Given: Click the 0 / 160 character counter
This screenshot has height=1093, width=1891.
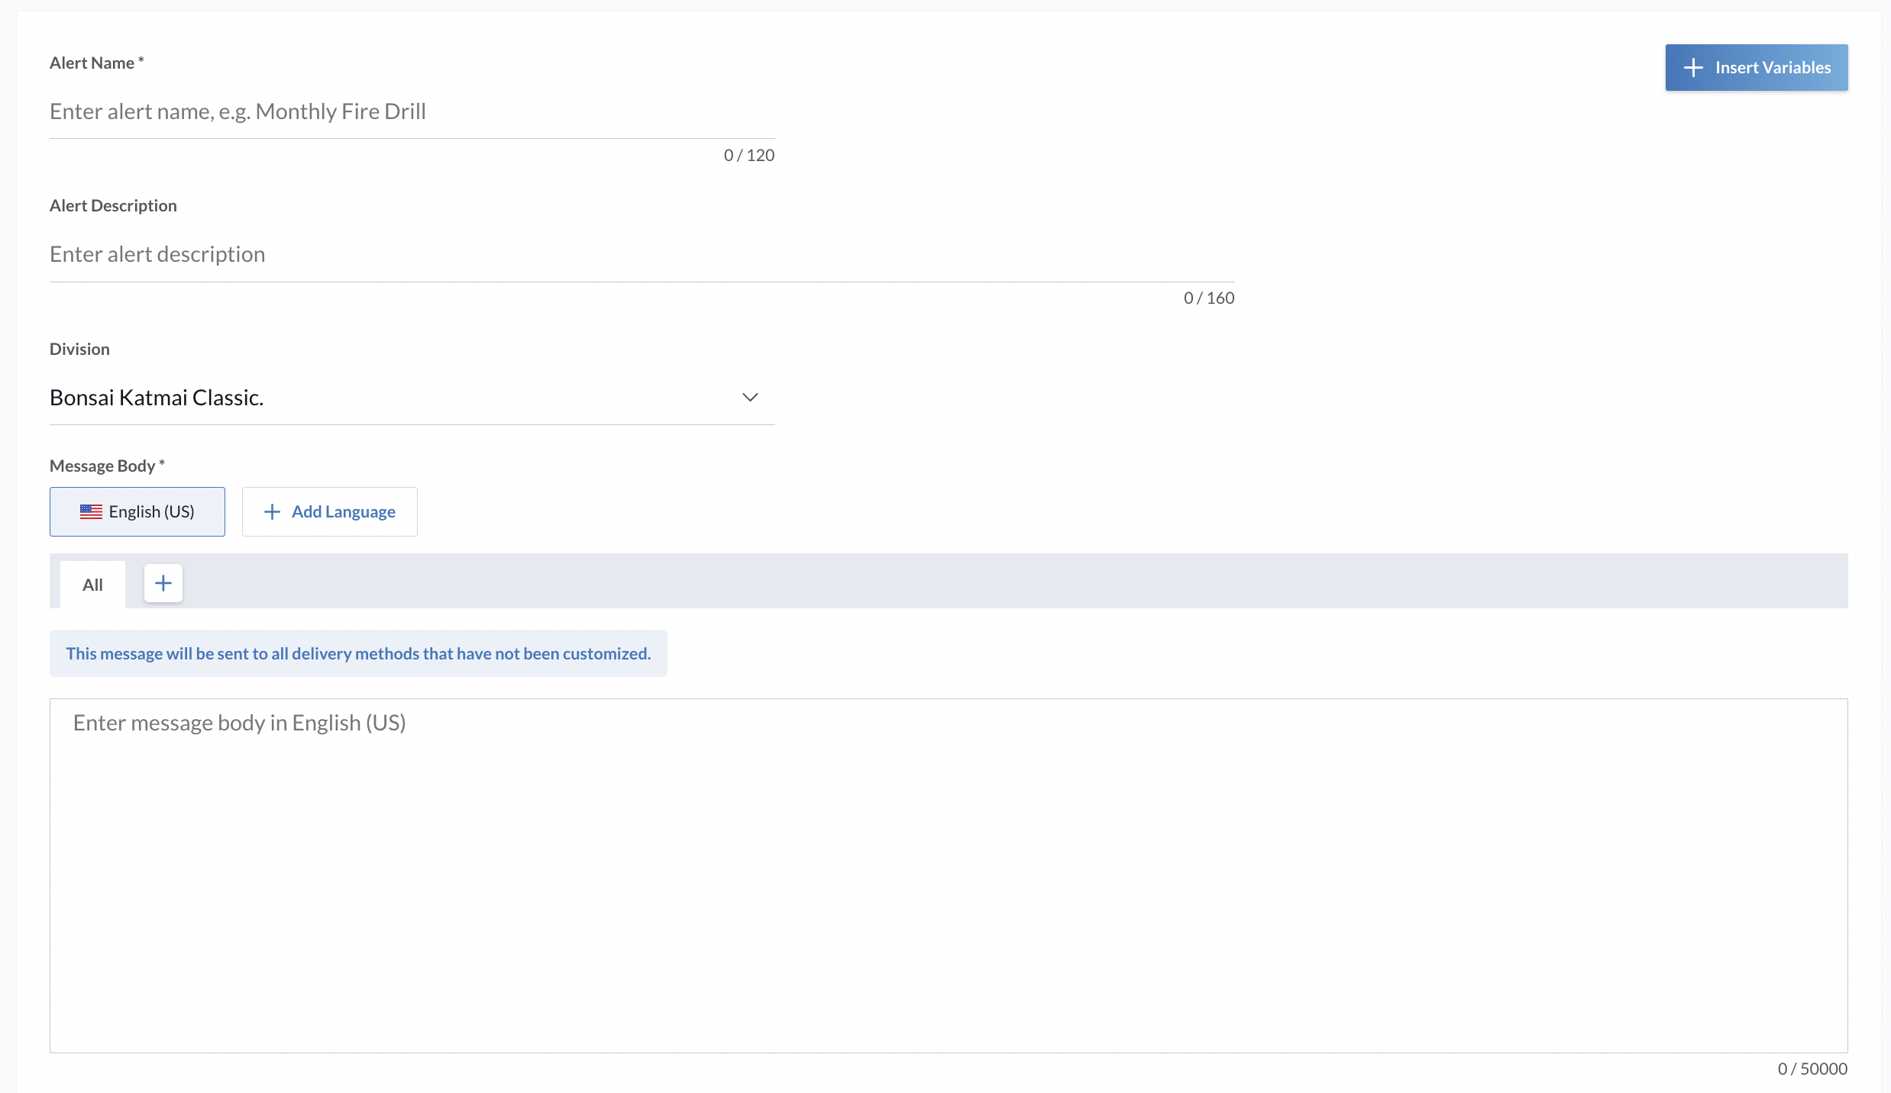Looking at the screenshot, I should (1209, 298).
